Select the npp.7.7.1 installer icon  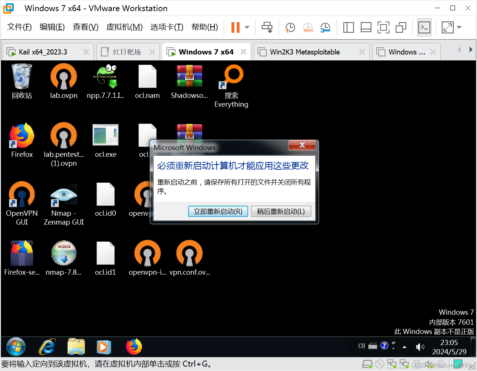pos(106,82)
